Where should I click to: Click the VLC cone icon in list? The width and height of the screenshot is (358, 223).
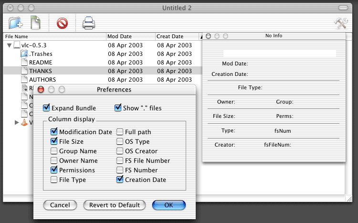point(24,123)
